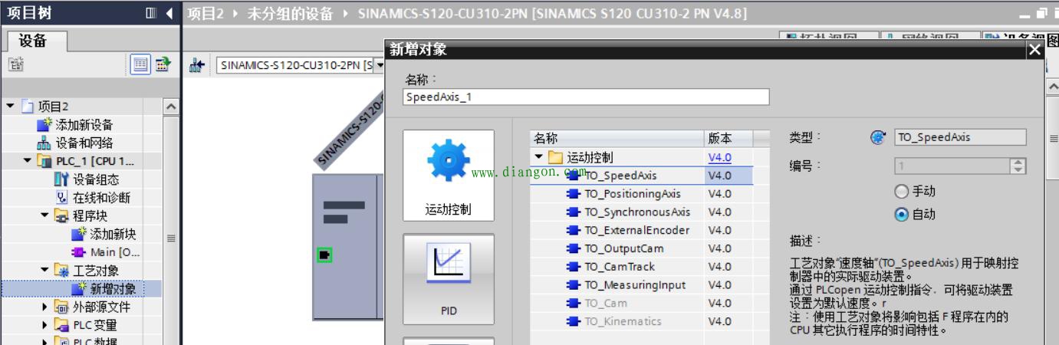Collapse the project tree panel arrow
Image resolution: width=1059 pixels, height=345 pixels.
(x=169, y=14)
